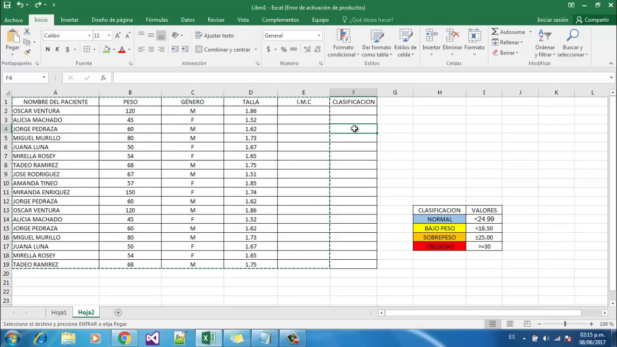Open Chrome from the taskbar
The width and height of the screenshot is (617, 347).
[x=124, y=338]
